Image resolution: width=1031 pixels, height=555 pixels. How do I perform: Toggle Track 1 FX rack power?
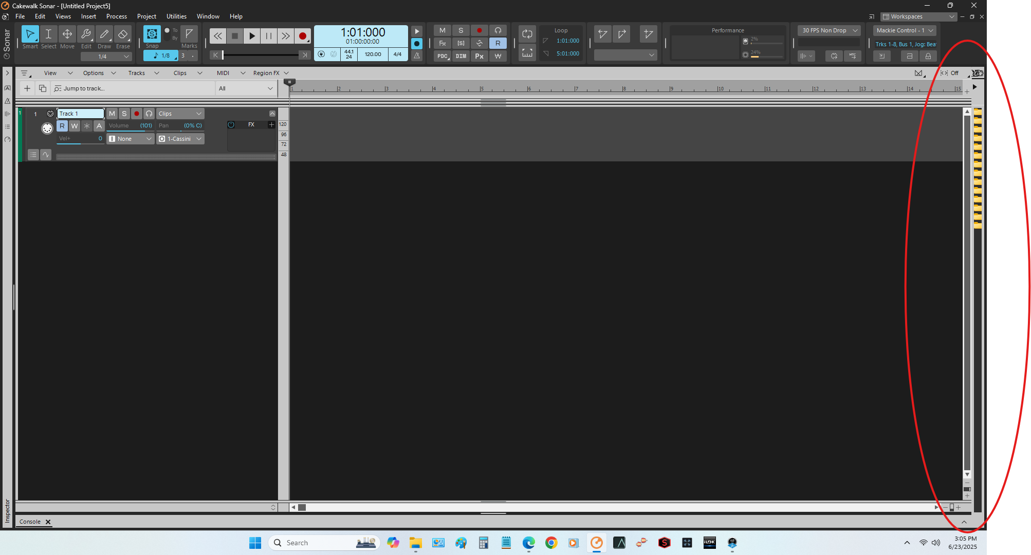coord(231,125)
